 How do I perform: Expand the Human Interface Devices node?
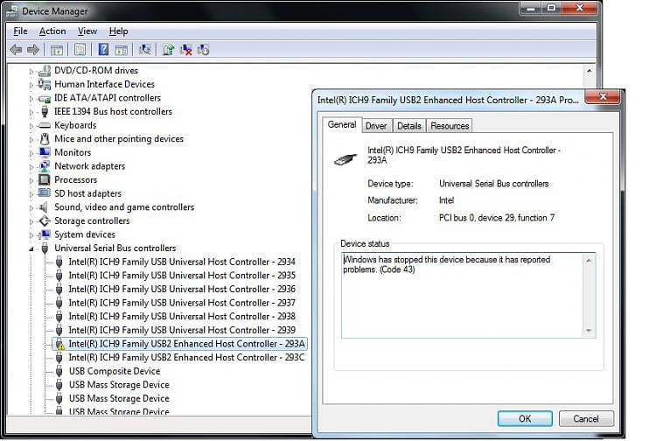pyautogui.click(x=31, y=85)
